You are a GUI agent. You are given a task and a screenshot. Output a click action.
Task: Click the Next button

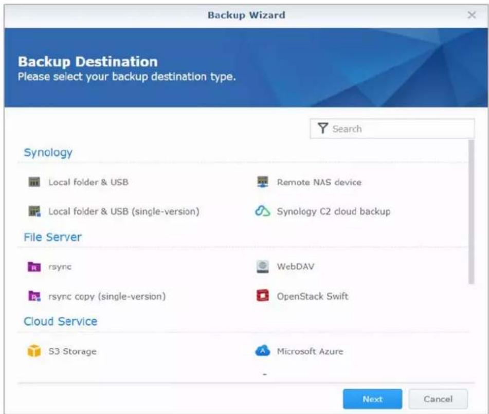[372, 399]
